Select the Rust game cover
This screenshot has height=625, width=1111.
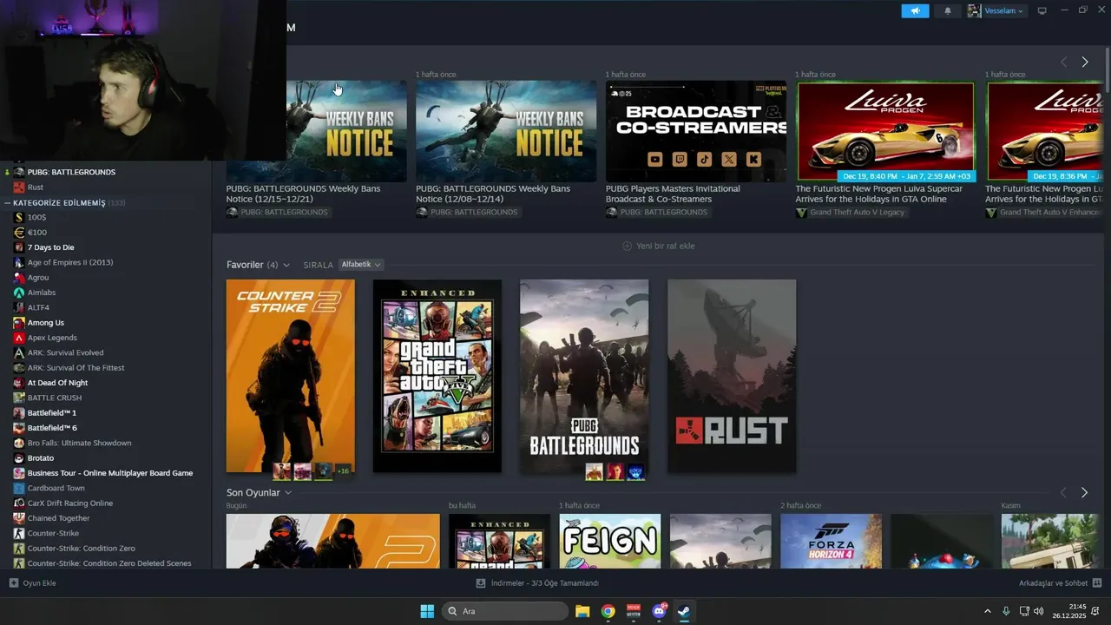[732, 376]
